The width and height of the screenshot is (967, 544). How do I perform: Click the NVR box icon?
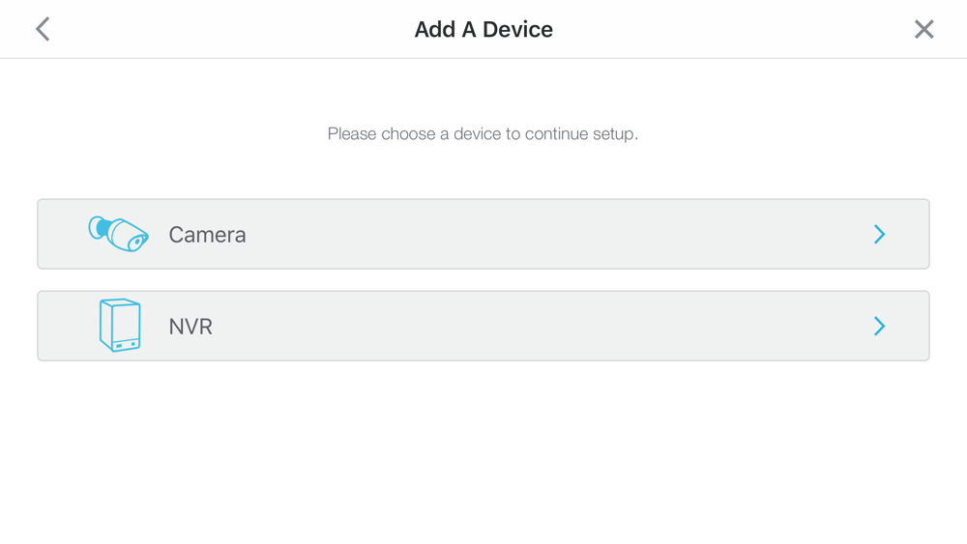(120, 326)
